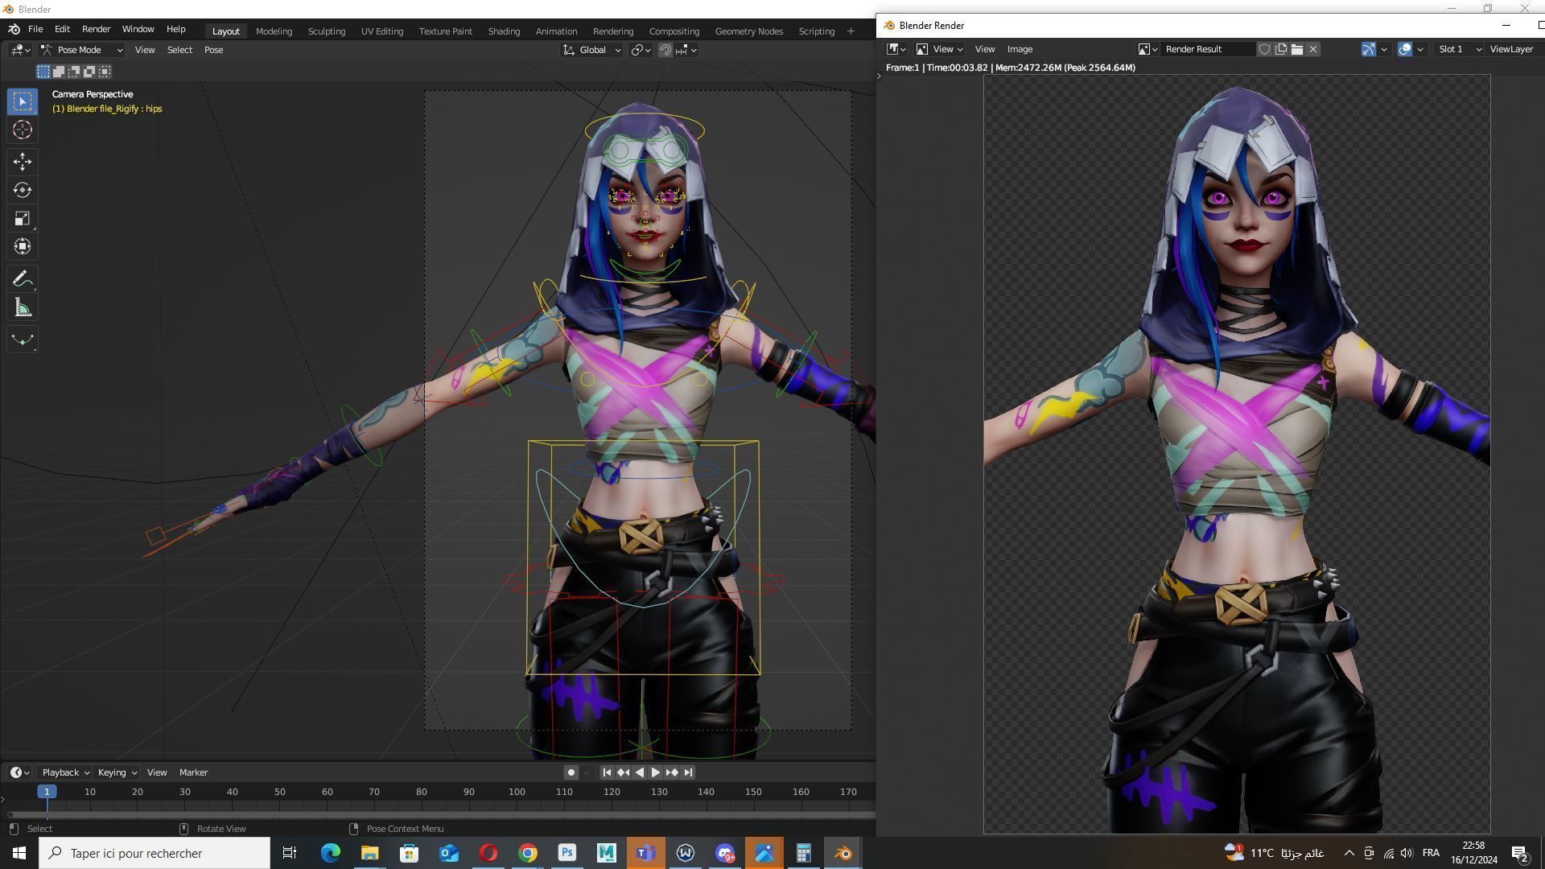Open Microsoft Edge from the taskbar
Viewport: 1545px width, 869px height.
coord(330,853)
